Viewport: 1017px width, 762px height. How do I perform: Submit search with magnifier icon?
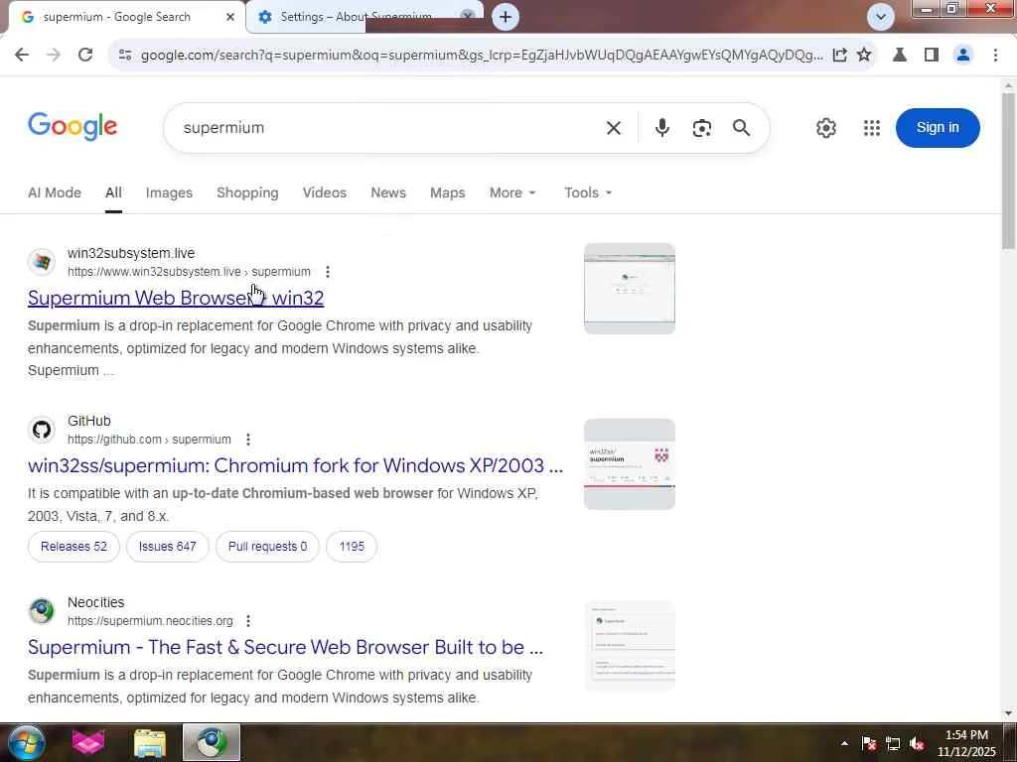(x=741, y=128)
